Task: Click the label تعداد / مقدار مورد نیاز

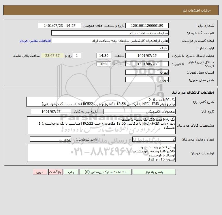Action: coord(198,139)
